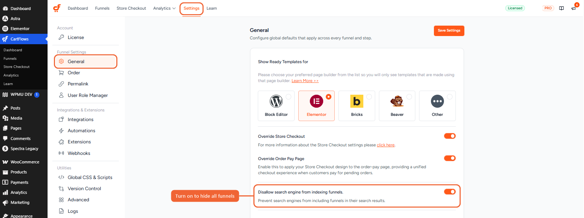Click the Extensions puzzle icon

[61, 142]
